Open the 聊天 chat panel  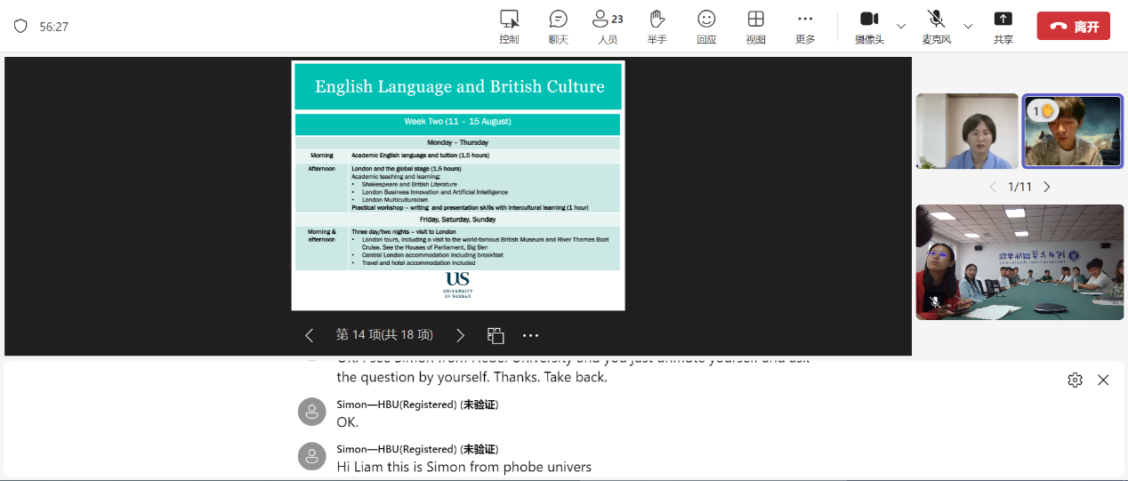pos(558,27)
